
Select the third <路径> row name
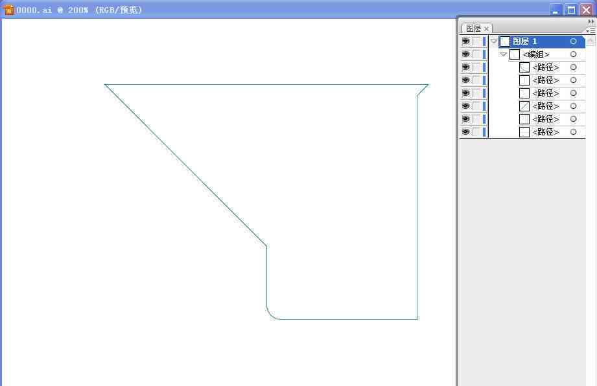click(546, 93)
